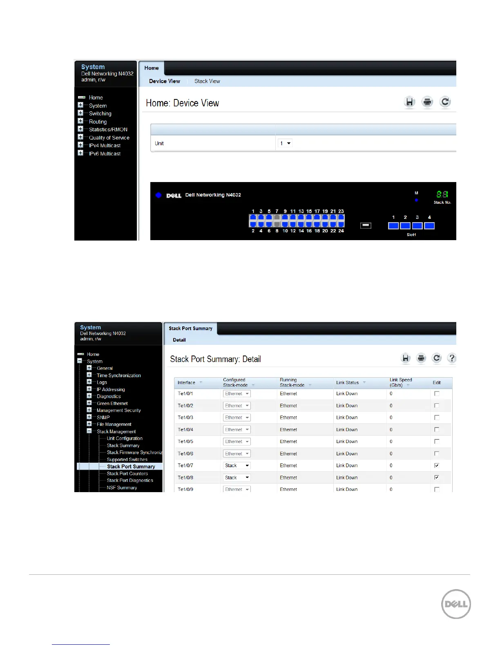Sort table by Interface column arrow

201,382
